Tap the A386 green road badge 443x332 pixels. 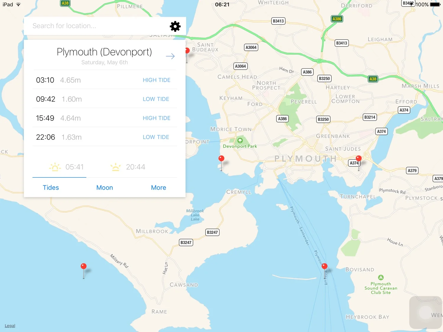(x=337, y=19)
